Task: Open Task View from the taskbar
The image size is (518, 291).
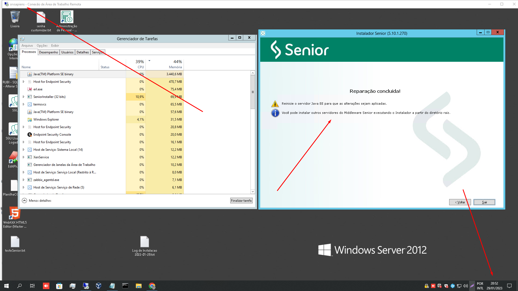Action: click(x=32, y=286)
